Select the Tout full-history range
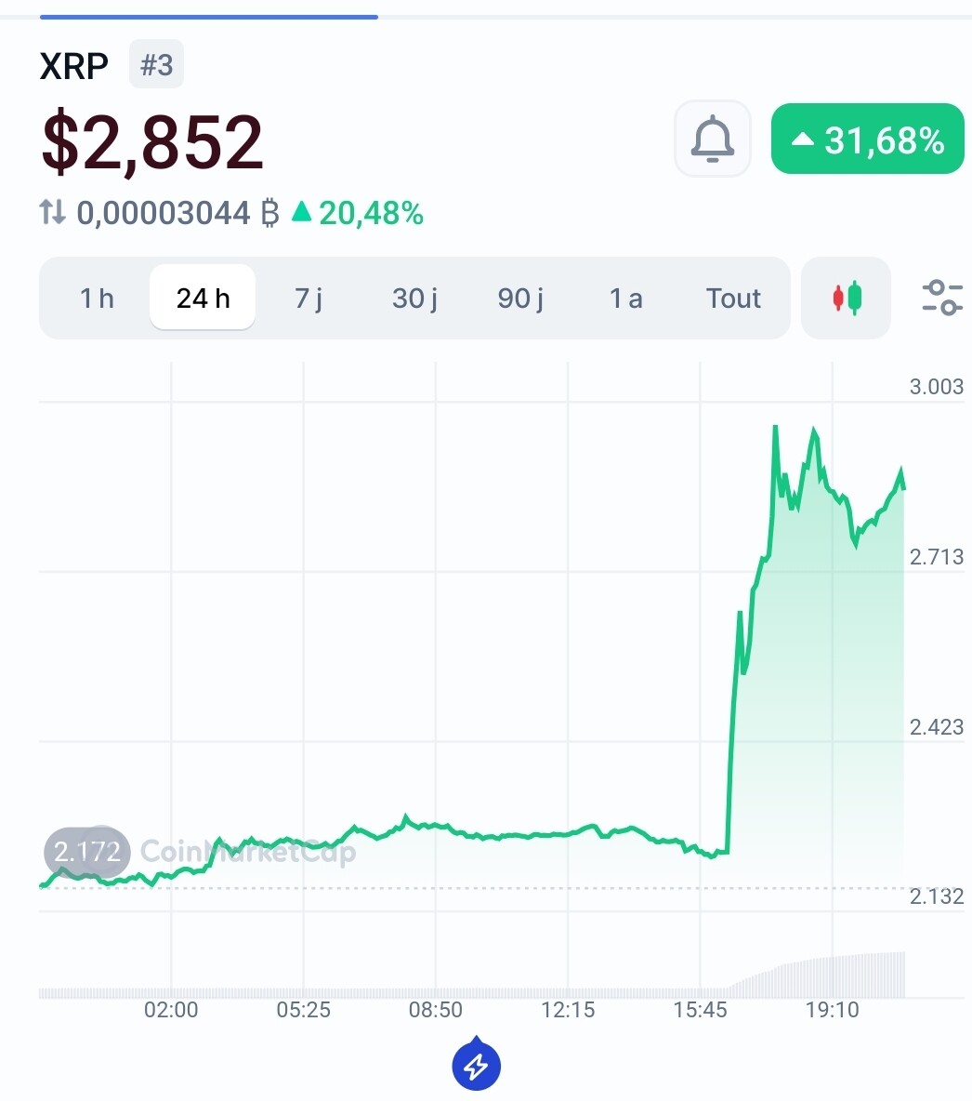 733,298
